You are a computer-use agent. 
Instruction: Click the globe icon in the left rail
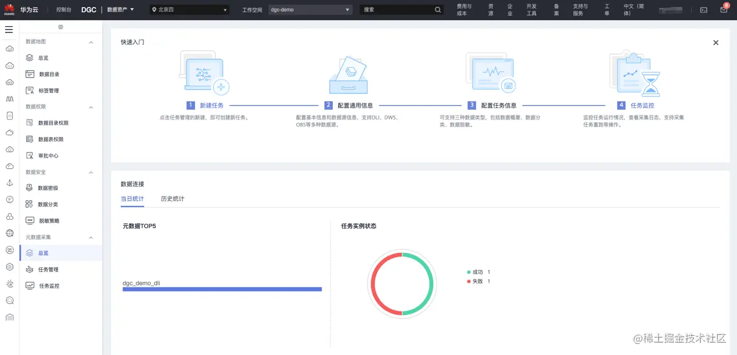pyautogui.click(x=9, y=233)
